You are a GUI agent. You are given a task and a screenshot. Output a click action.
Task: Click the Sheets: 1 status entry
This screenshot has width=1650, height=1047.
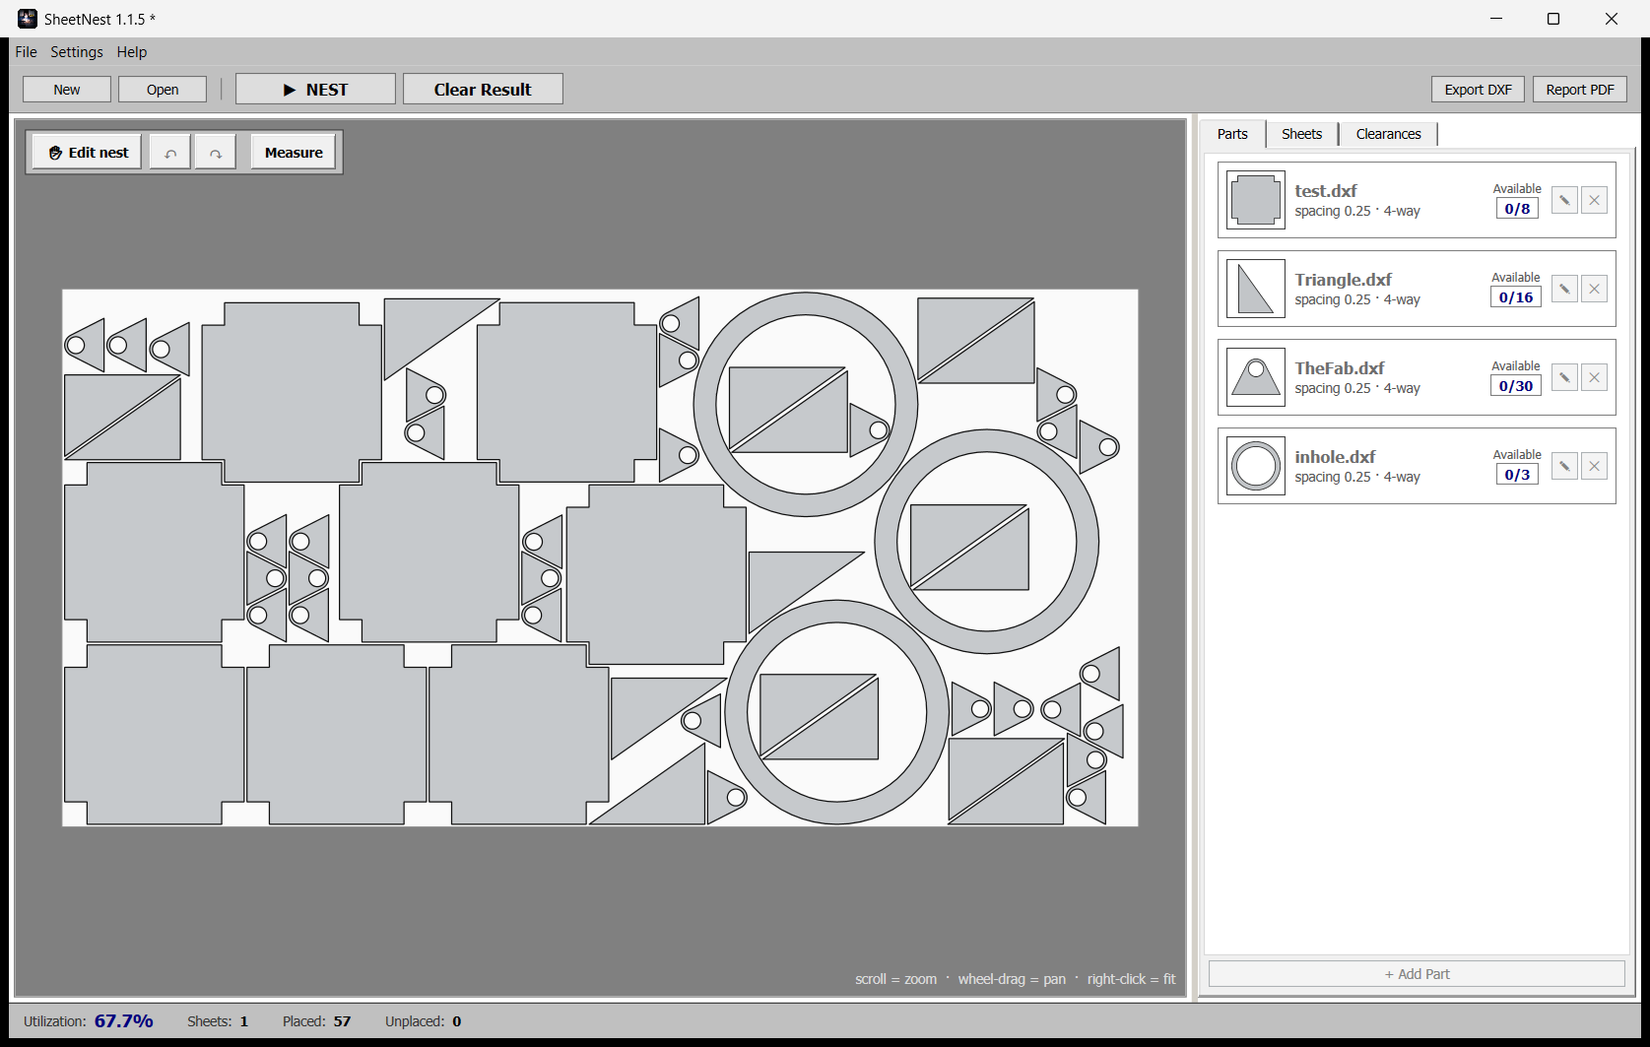(x=218, y=1021)
